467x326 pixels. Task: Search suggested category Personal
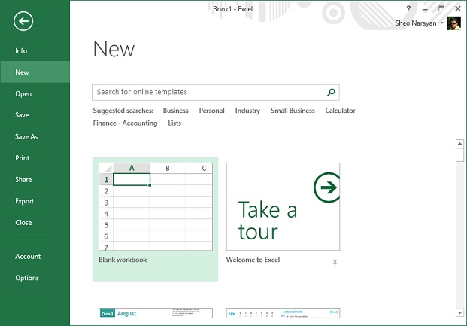(x=212, y=111)
